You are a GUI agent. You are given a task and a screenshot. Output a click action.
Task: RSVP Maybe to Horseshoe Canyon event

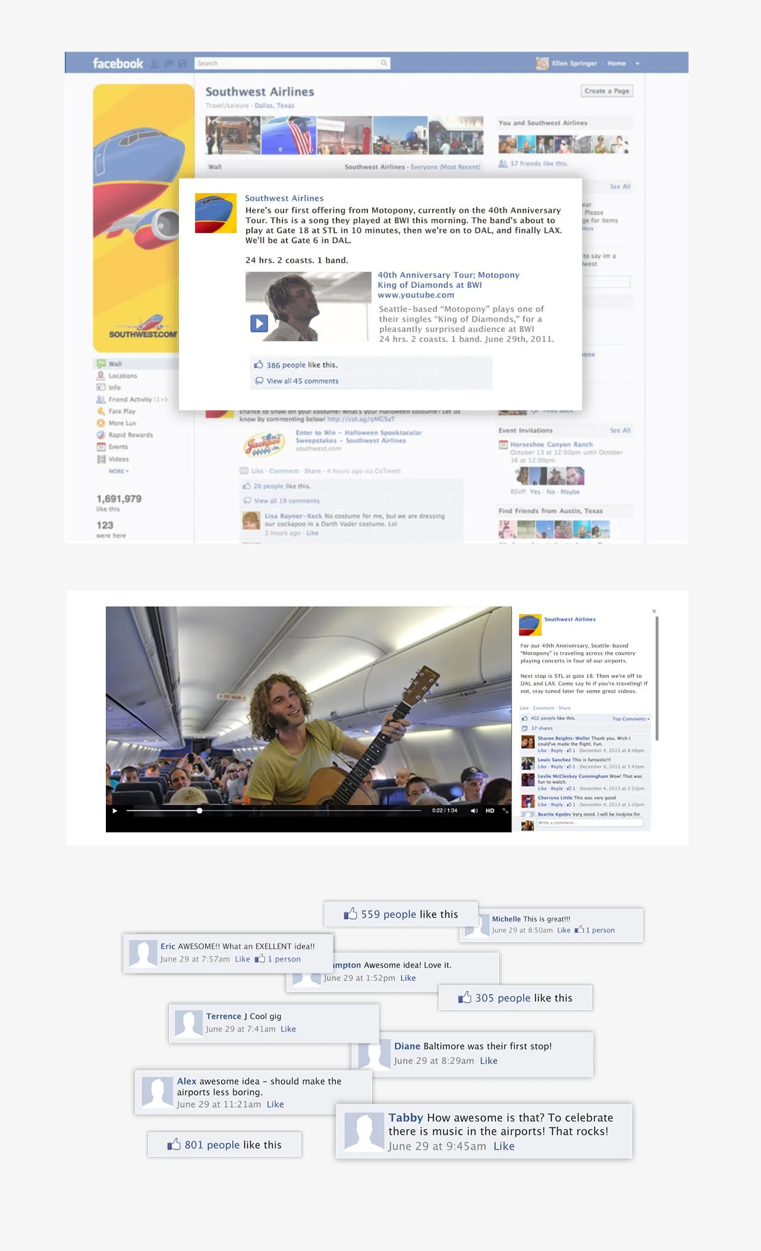click(x=570, y=492)
